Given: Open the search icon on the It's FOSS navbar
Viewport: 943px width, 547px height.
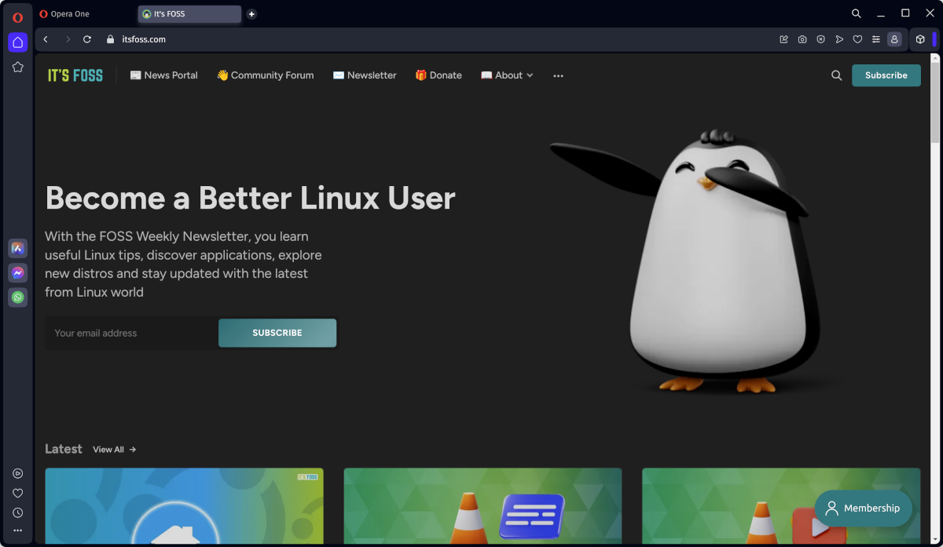Looking at the screenshot, I should coord(835,75).
